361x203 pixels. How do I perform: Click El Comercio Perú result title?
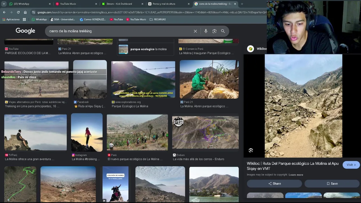click(x=206, y=53)
